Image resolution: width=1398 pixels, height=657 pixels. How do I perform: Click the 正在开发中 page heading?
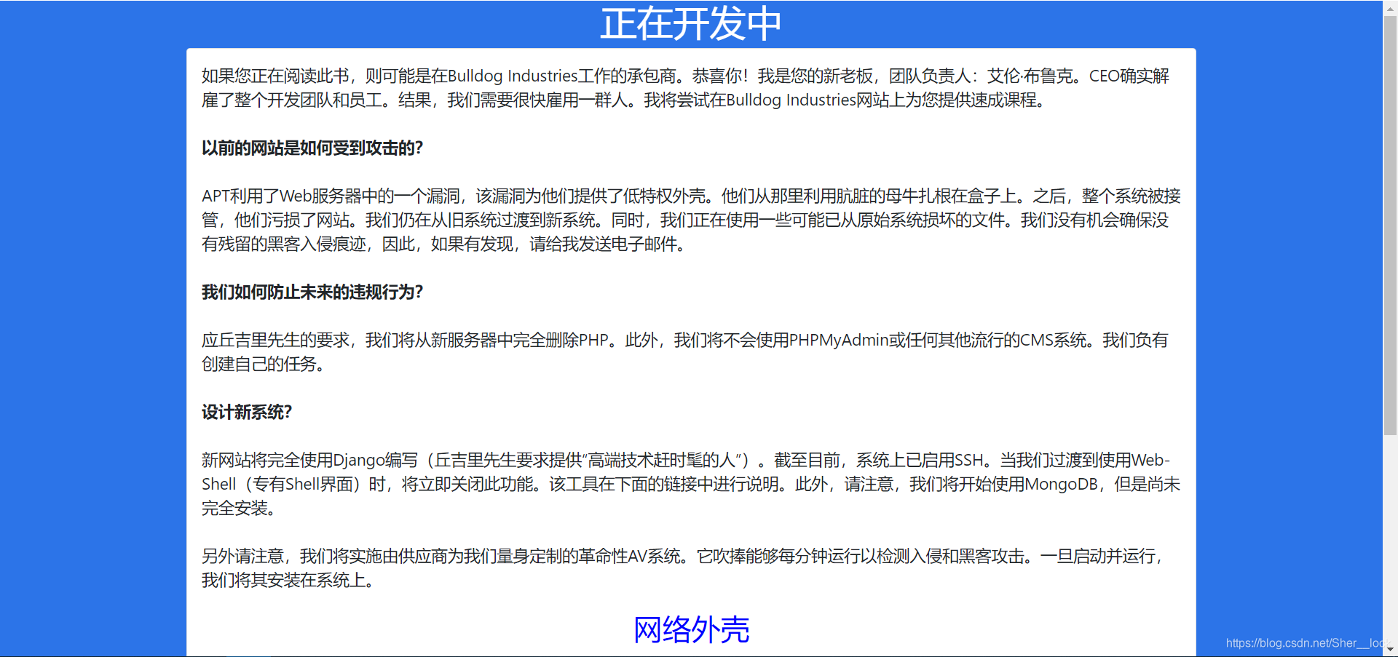click(691, 23)
